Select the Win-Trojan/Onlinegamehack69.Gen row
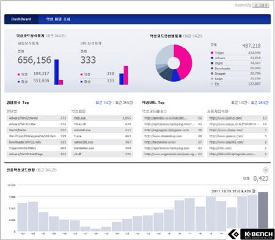275x240 pixels. click(x=37, y=136)
